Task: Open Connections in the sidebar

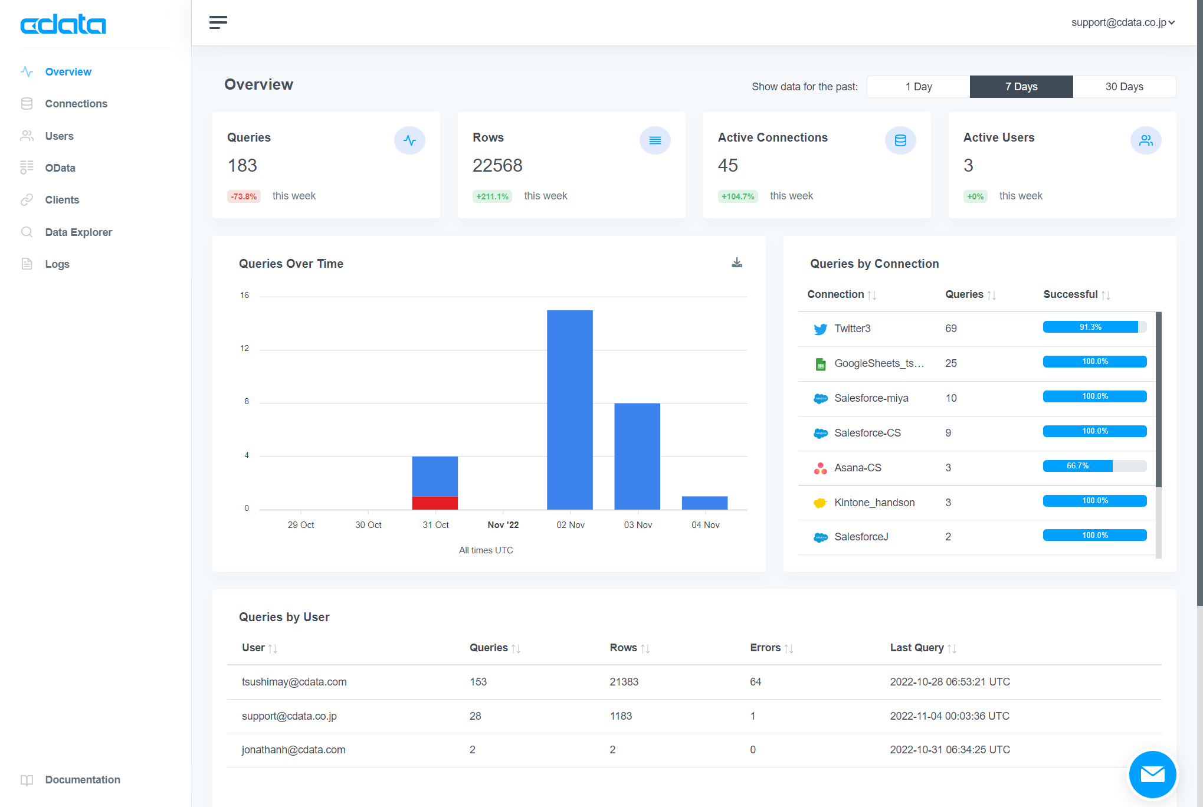Action: [76, 104]
